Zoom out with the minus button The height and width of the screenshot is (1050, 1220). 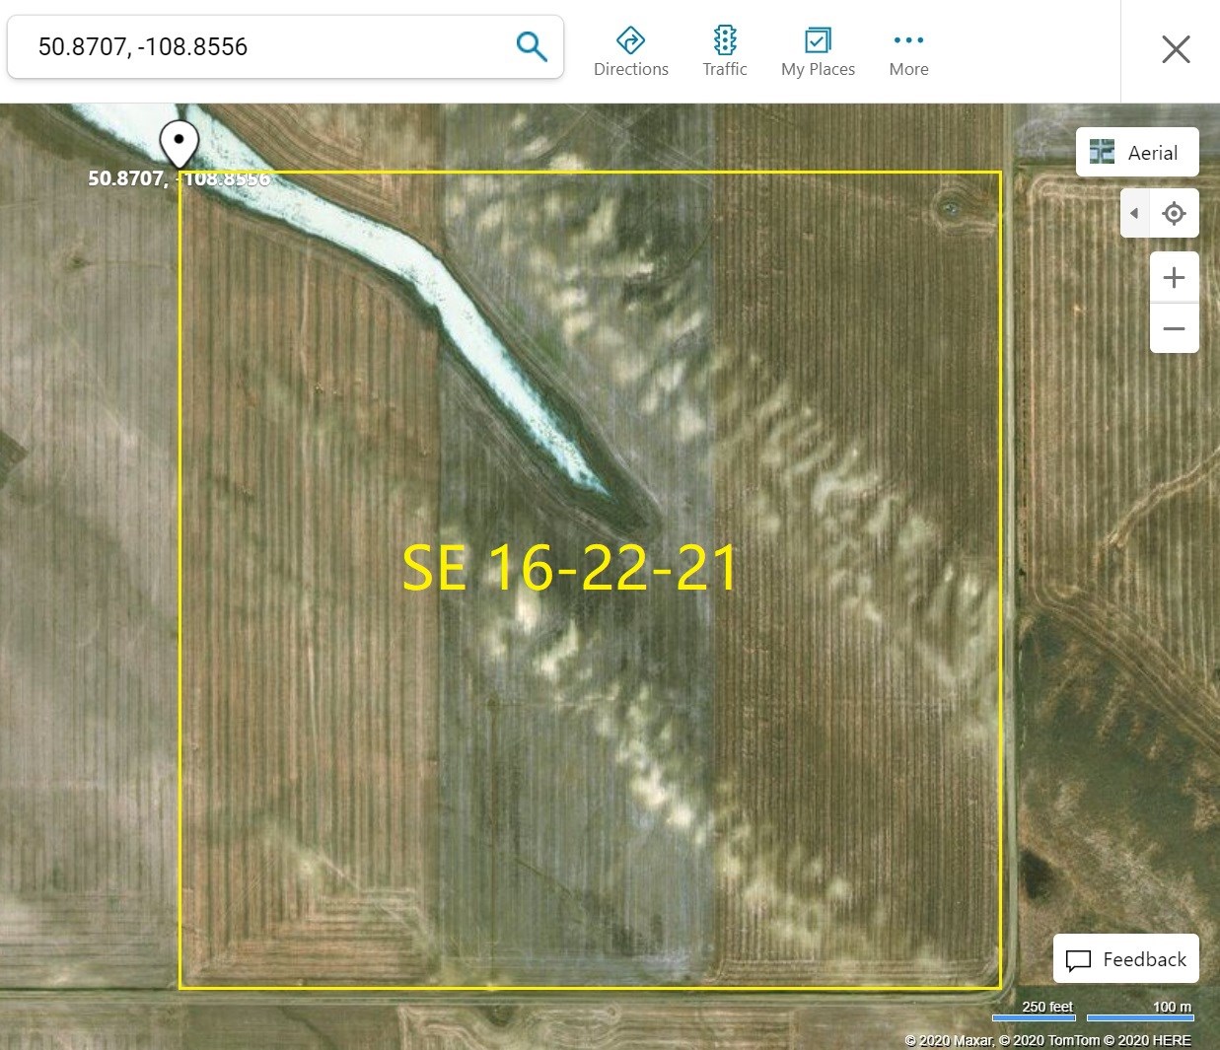pos(1174,328)
